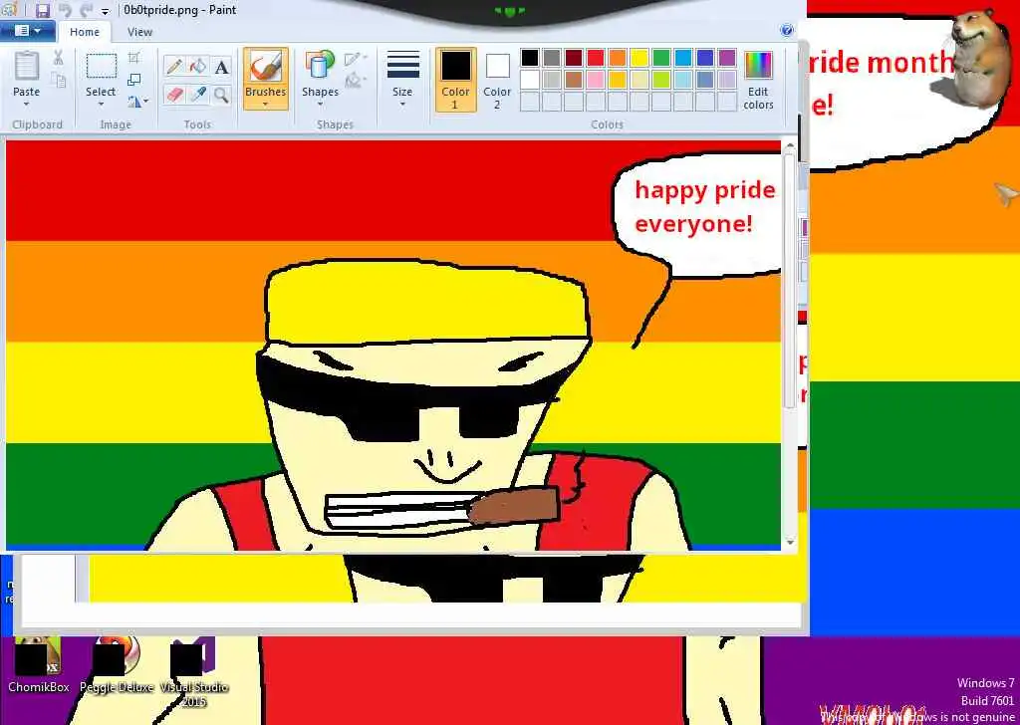Select the Pencil tool
The width and height of the screenshot is (1020, 725).
[173, 67]
